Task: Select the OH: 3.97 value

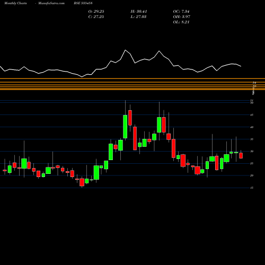Action: (181, 17)
